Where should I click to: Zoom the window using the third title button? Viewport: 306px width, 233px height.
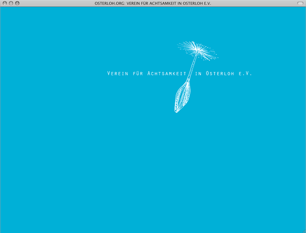[x=17, y=3]
